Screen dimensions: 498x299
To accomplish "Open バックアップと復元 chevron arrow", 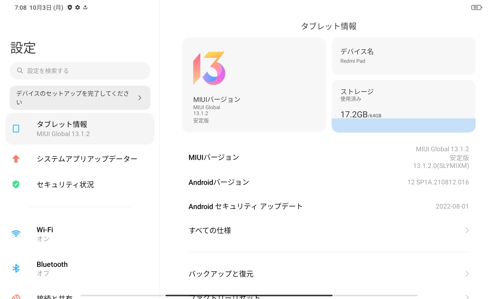I will tap(467, 274).
